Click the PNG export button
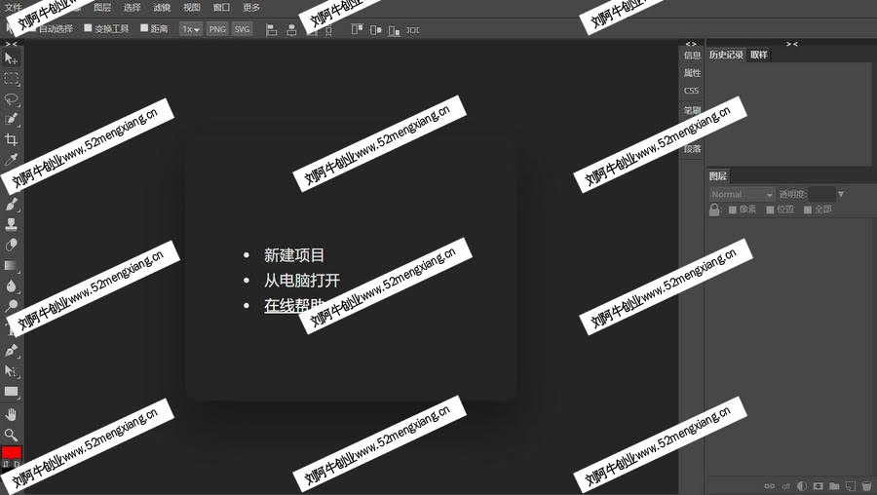Viewport: 877px width, 495px height. 217,29
